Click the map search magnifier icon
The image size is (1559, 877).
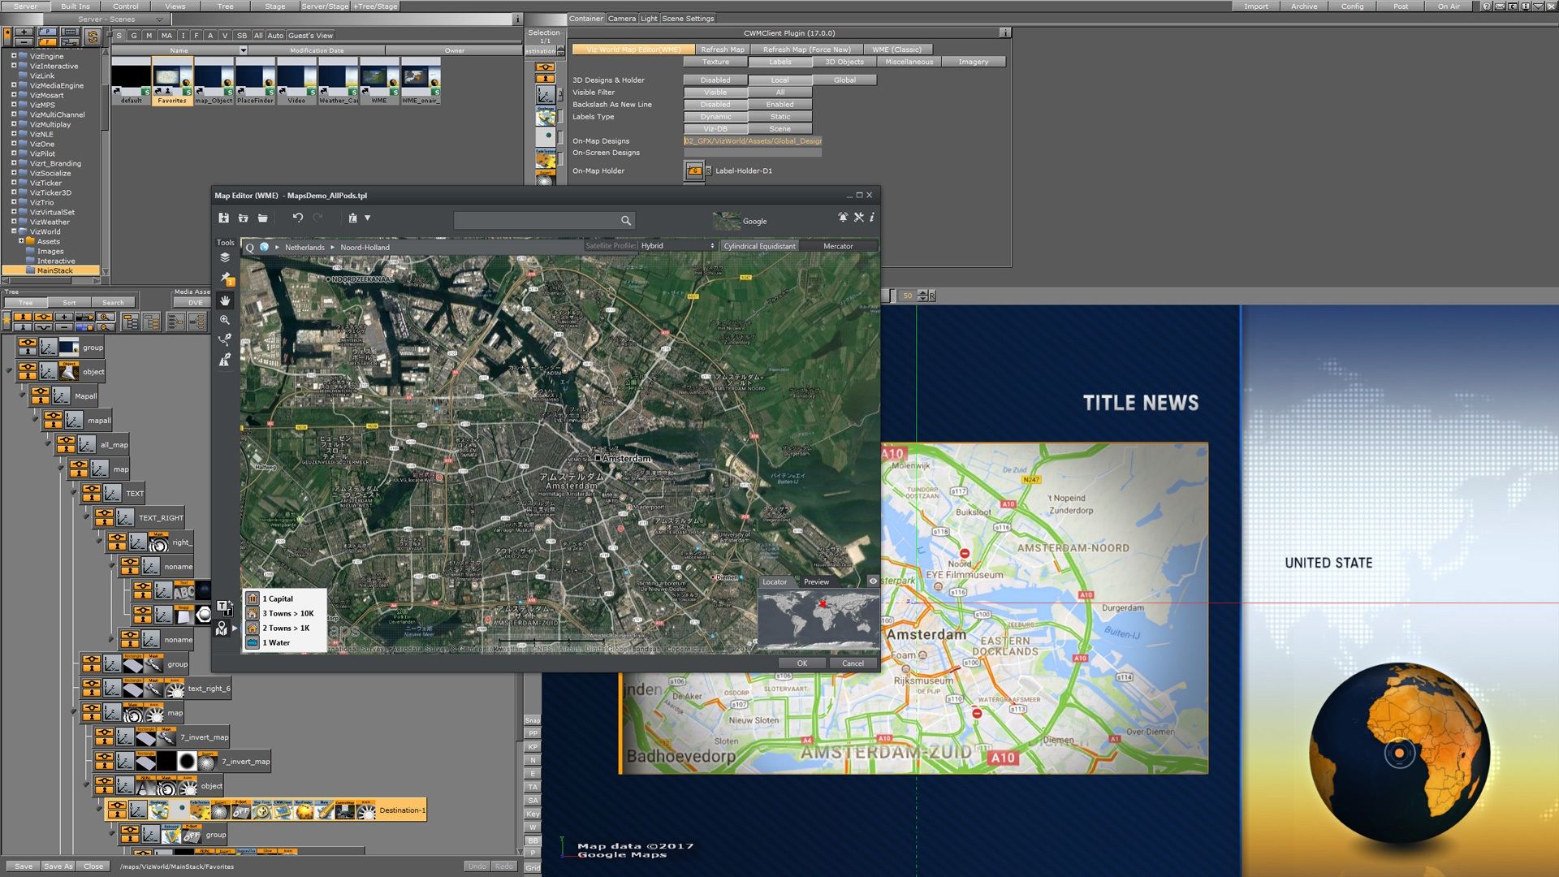click(x=625, y=221)
